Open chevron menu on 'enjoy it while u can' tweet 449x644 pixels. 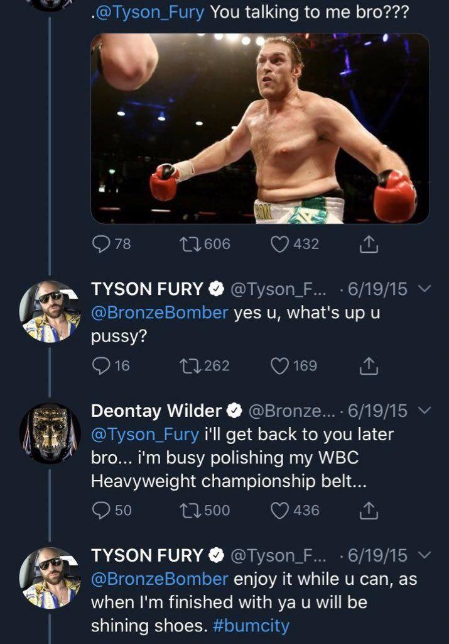423,556
